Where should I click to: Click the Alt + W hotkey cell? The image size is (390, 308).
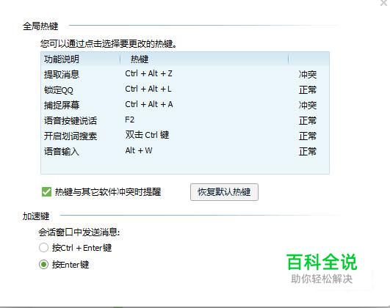pyautogui.click(x=139, y=150)
